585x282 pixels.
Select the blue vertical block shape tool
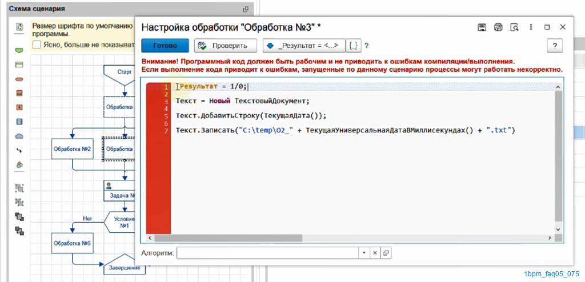(19, 122)
